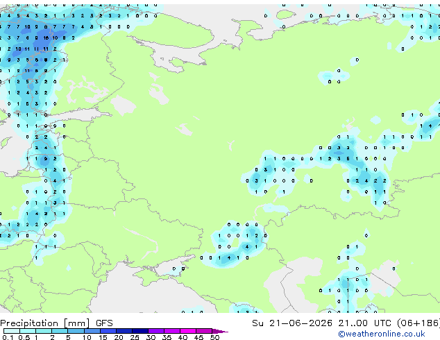The width and height of the screenshot is (440, 340).
Task: Click the '45' legend scale label
Action: pyautogui.click(x=198, y=337)
